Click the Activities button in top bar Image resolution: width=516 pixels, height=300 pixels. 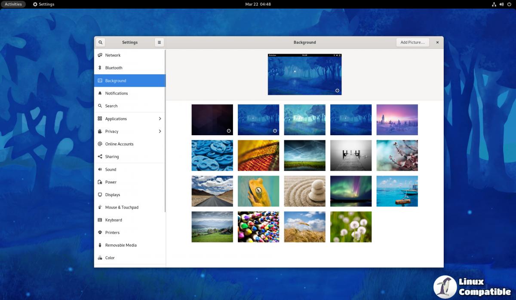tap(13, 4)
